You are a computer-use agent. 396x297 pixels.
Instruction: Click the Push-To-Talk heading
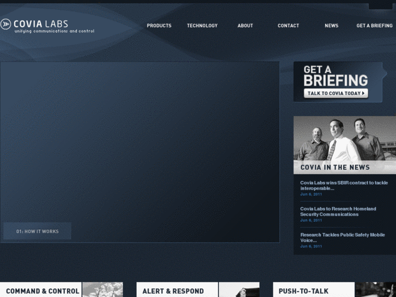[303, 291]
